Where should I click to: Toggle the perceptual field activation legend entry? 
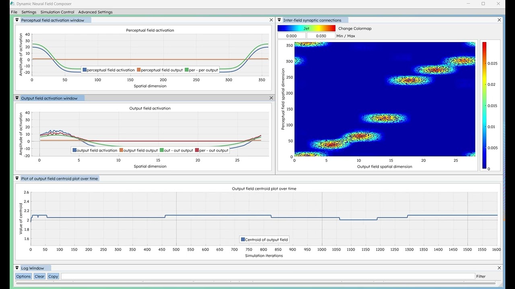(x=109, y=70)
